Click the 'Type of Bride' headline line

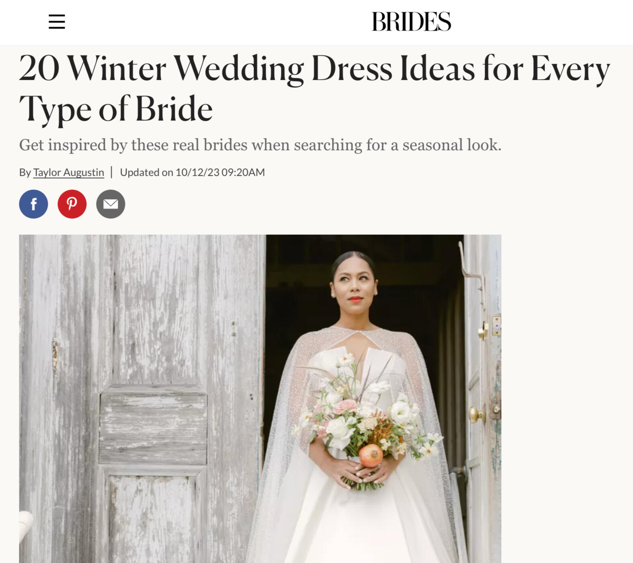click(116, 109)
